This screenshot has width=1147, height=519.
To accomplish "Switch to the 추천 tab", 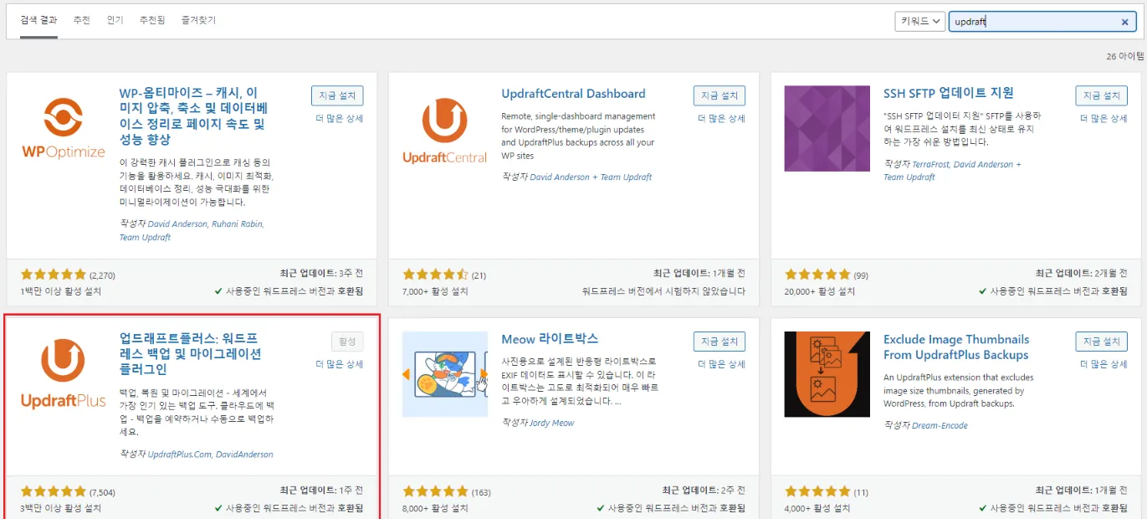I will click(x=81, y=19).
